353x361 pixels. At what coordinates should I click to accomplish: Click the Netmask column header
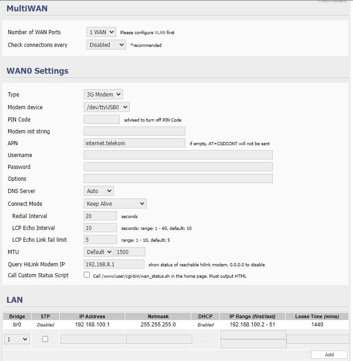click(158, 316)
